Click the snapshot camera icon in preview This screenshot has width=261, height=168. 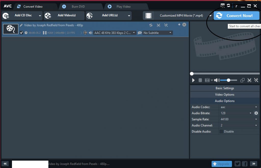207,80
